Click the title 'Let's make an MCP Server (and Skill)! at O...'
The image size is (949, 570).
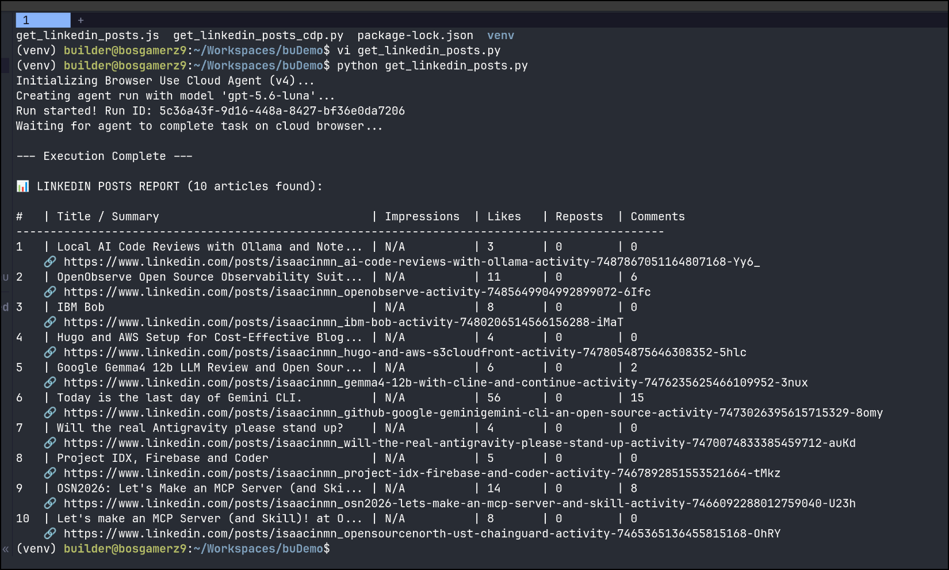[x=210, y=519]
